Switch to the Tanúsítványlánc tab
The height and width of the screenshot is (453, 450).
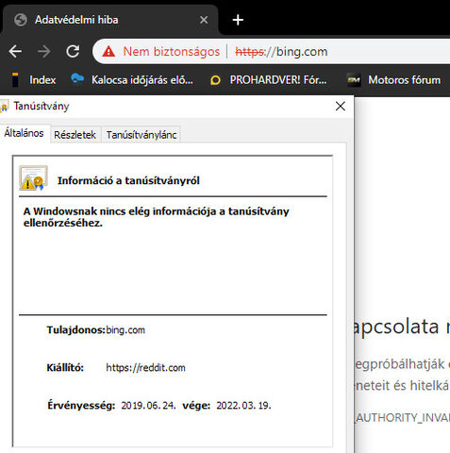coord(142,135)
